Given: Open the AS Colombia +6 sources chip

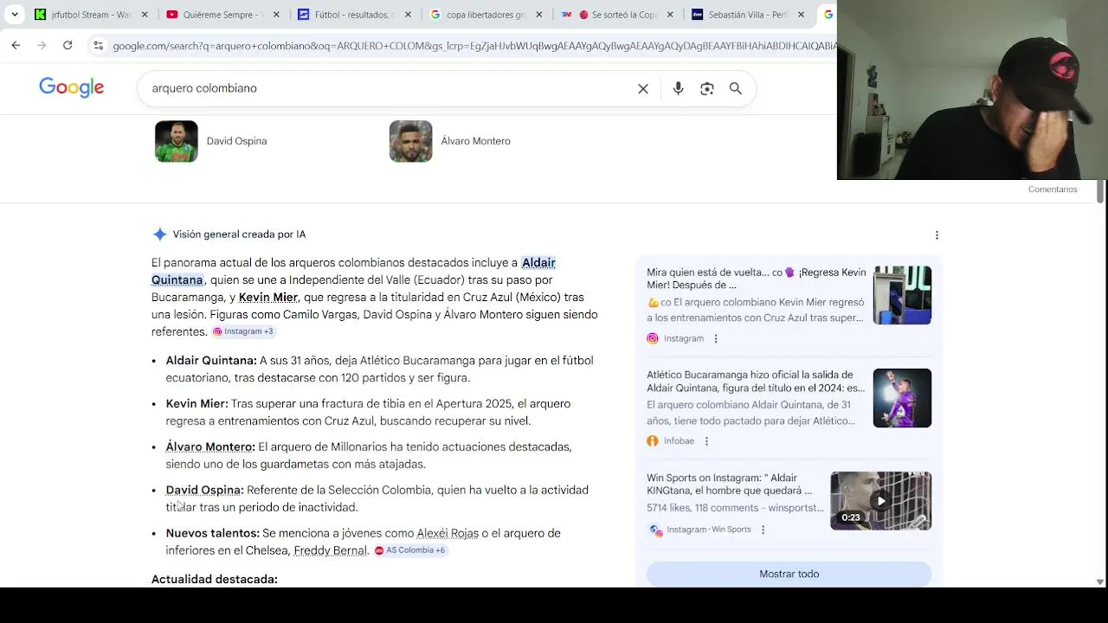Looking at the screenshot, I should [x=410, y=550].
